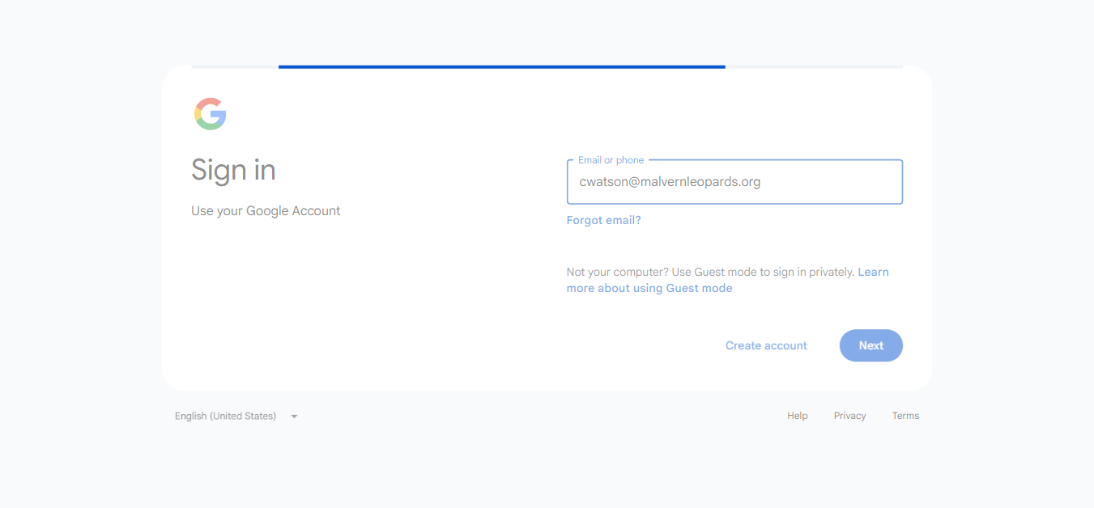
Task: Click the Create account button
Action: point(766,345)
